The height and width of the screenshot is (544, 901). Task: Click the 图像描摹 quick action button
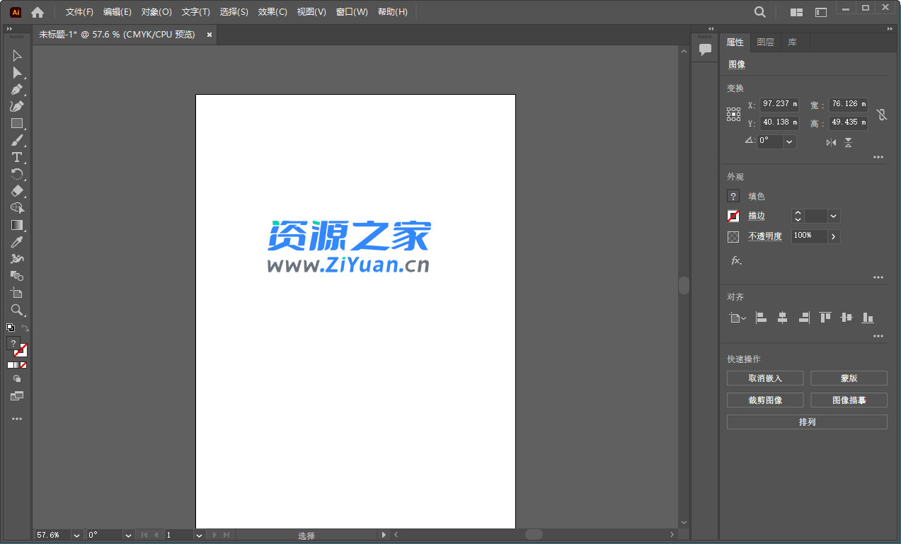tap(848, 400)
